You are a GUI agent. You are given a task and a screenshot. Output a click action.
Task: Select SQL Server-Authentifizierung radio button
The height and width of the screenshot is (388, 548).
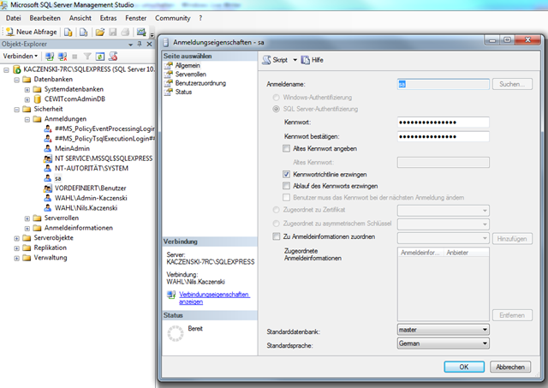pos(276,109)
